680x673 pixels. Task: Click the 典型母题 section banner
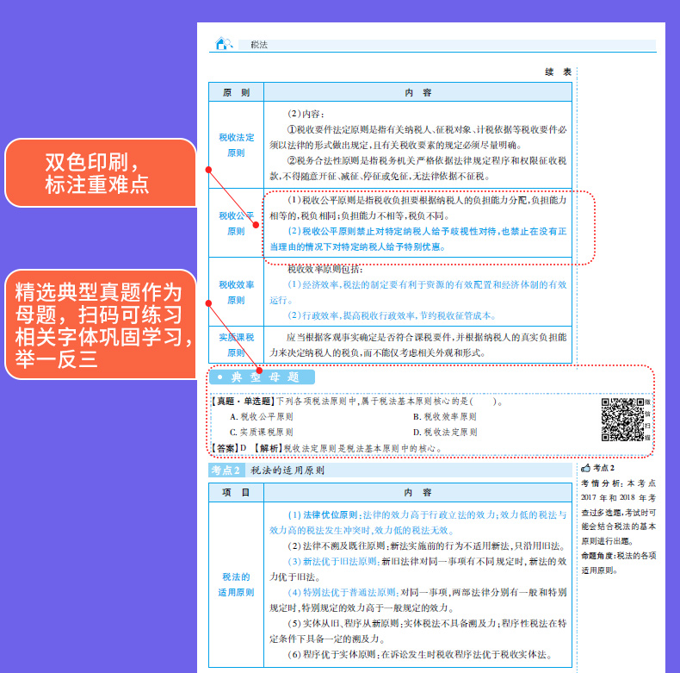coord(262,377)
